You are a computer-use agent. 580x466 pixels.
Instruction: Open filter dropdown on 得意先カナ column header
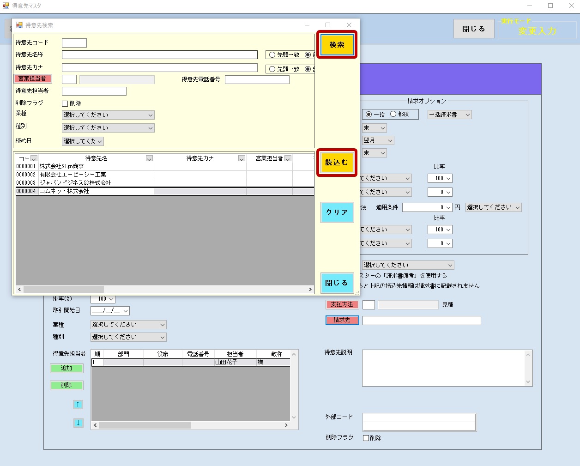tap(242, 158)
